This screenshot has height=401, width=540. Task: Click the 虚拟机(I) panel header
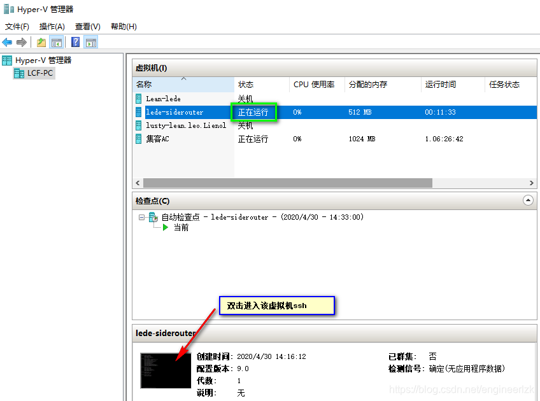coord(334,68)
